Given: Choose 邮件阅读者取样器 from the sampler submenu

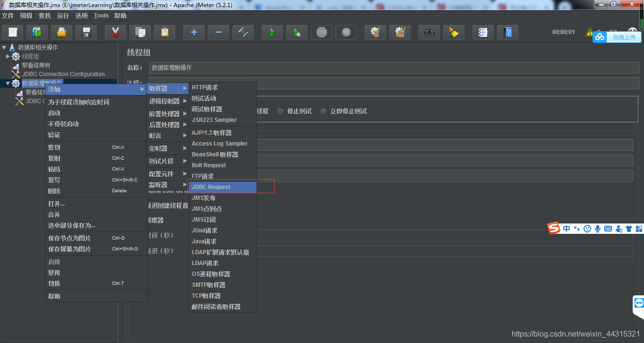Looking at the screenshot, I should tap(223, 307).
